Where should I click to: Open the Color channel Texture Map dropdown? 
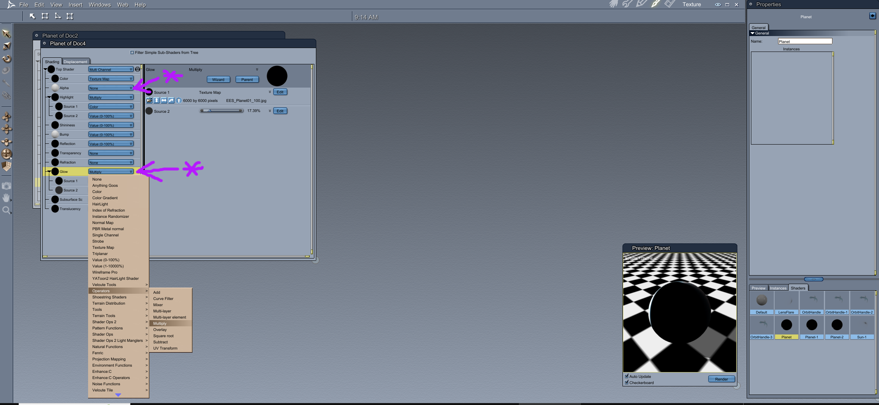111,79
